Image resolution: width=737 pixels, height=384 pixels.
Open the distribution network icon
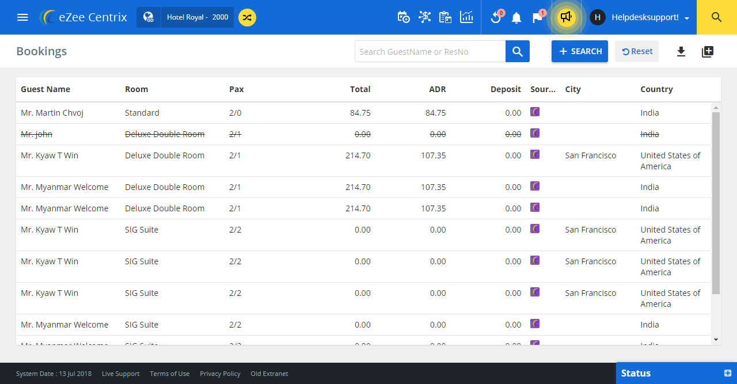[424, 17]
